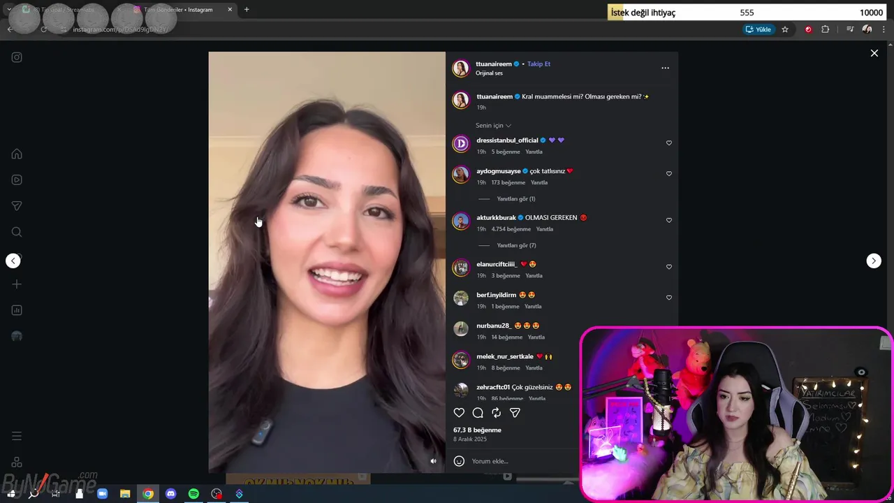Open the media control icon in Chrome toolbar
This screenshot has width=894, height=503.
(850, 29)
